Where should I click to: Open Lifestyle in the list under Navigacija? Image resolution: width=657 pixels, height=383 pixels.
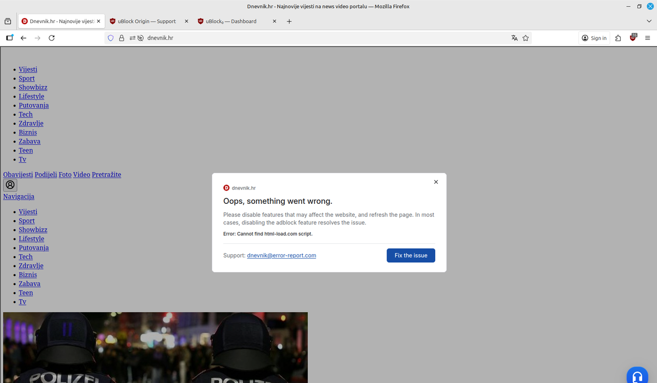click(x=31, y=239)
